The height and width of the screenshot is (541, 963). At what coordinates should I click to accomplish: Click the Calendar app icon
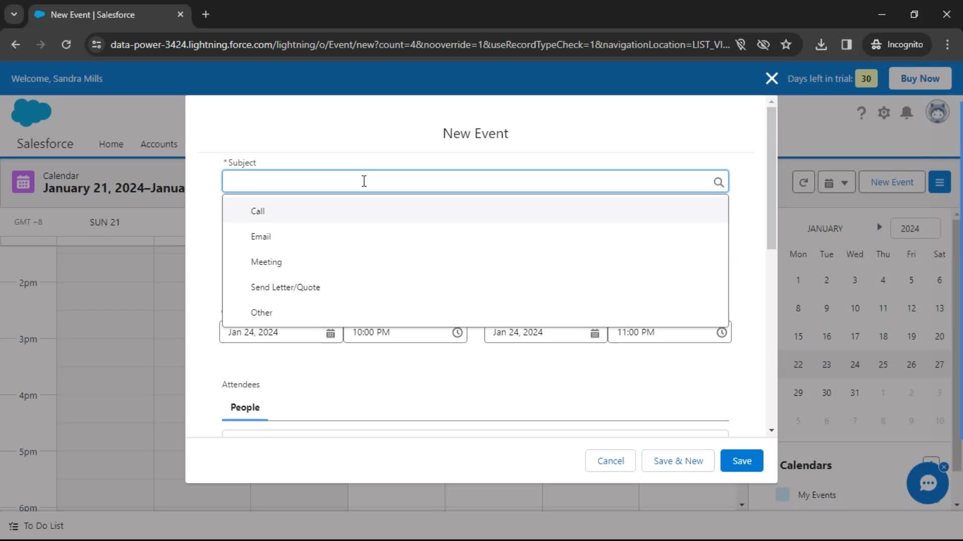click(23, 182)
